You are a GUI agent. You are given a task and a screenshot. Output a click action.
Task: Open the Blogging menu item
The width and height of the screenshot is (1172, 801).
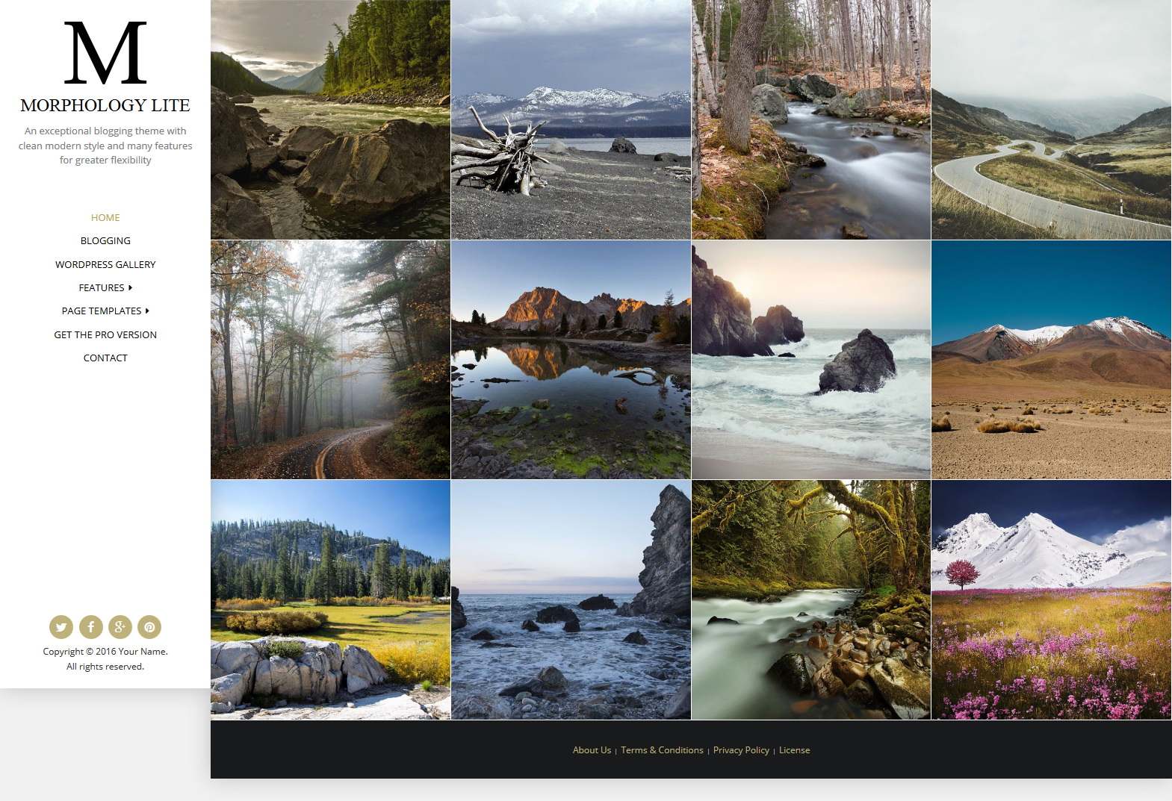point(105,240)
